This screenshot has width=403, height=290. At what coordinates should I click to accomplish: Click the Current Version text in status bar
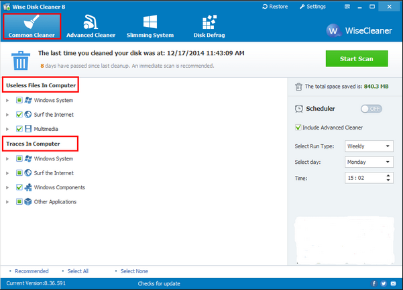pyautogui.click(x=36, y=283)
